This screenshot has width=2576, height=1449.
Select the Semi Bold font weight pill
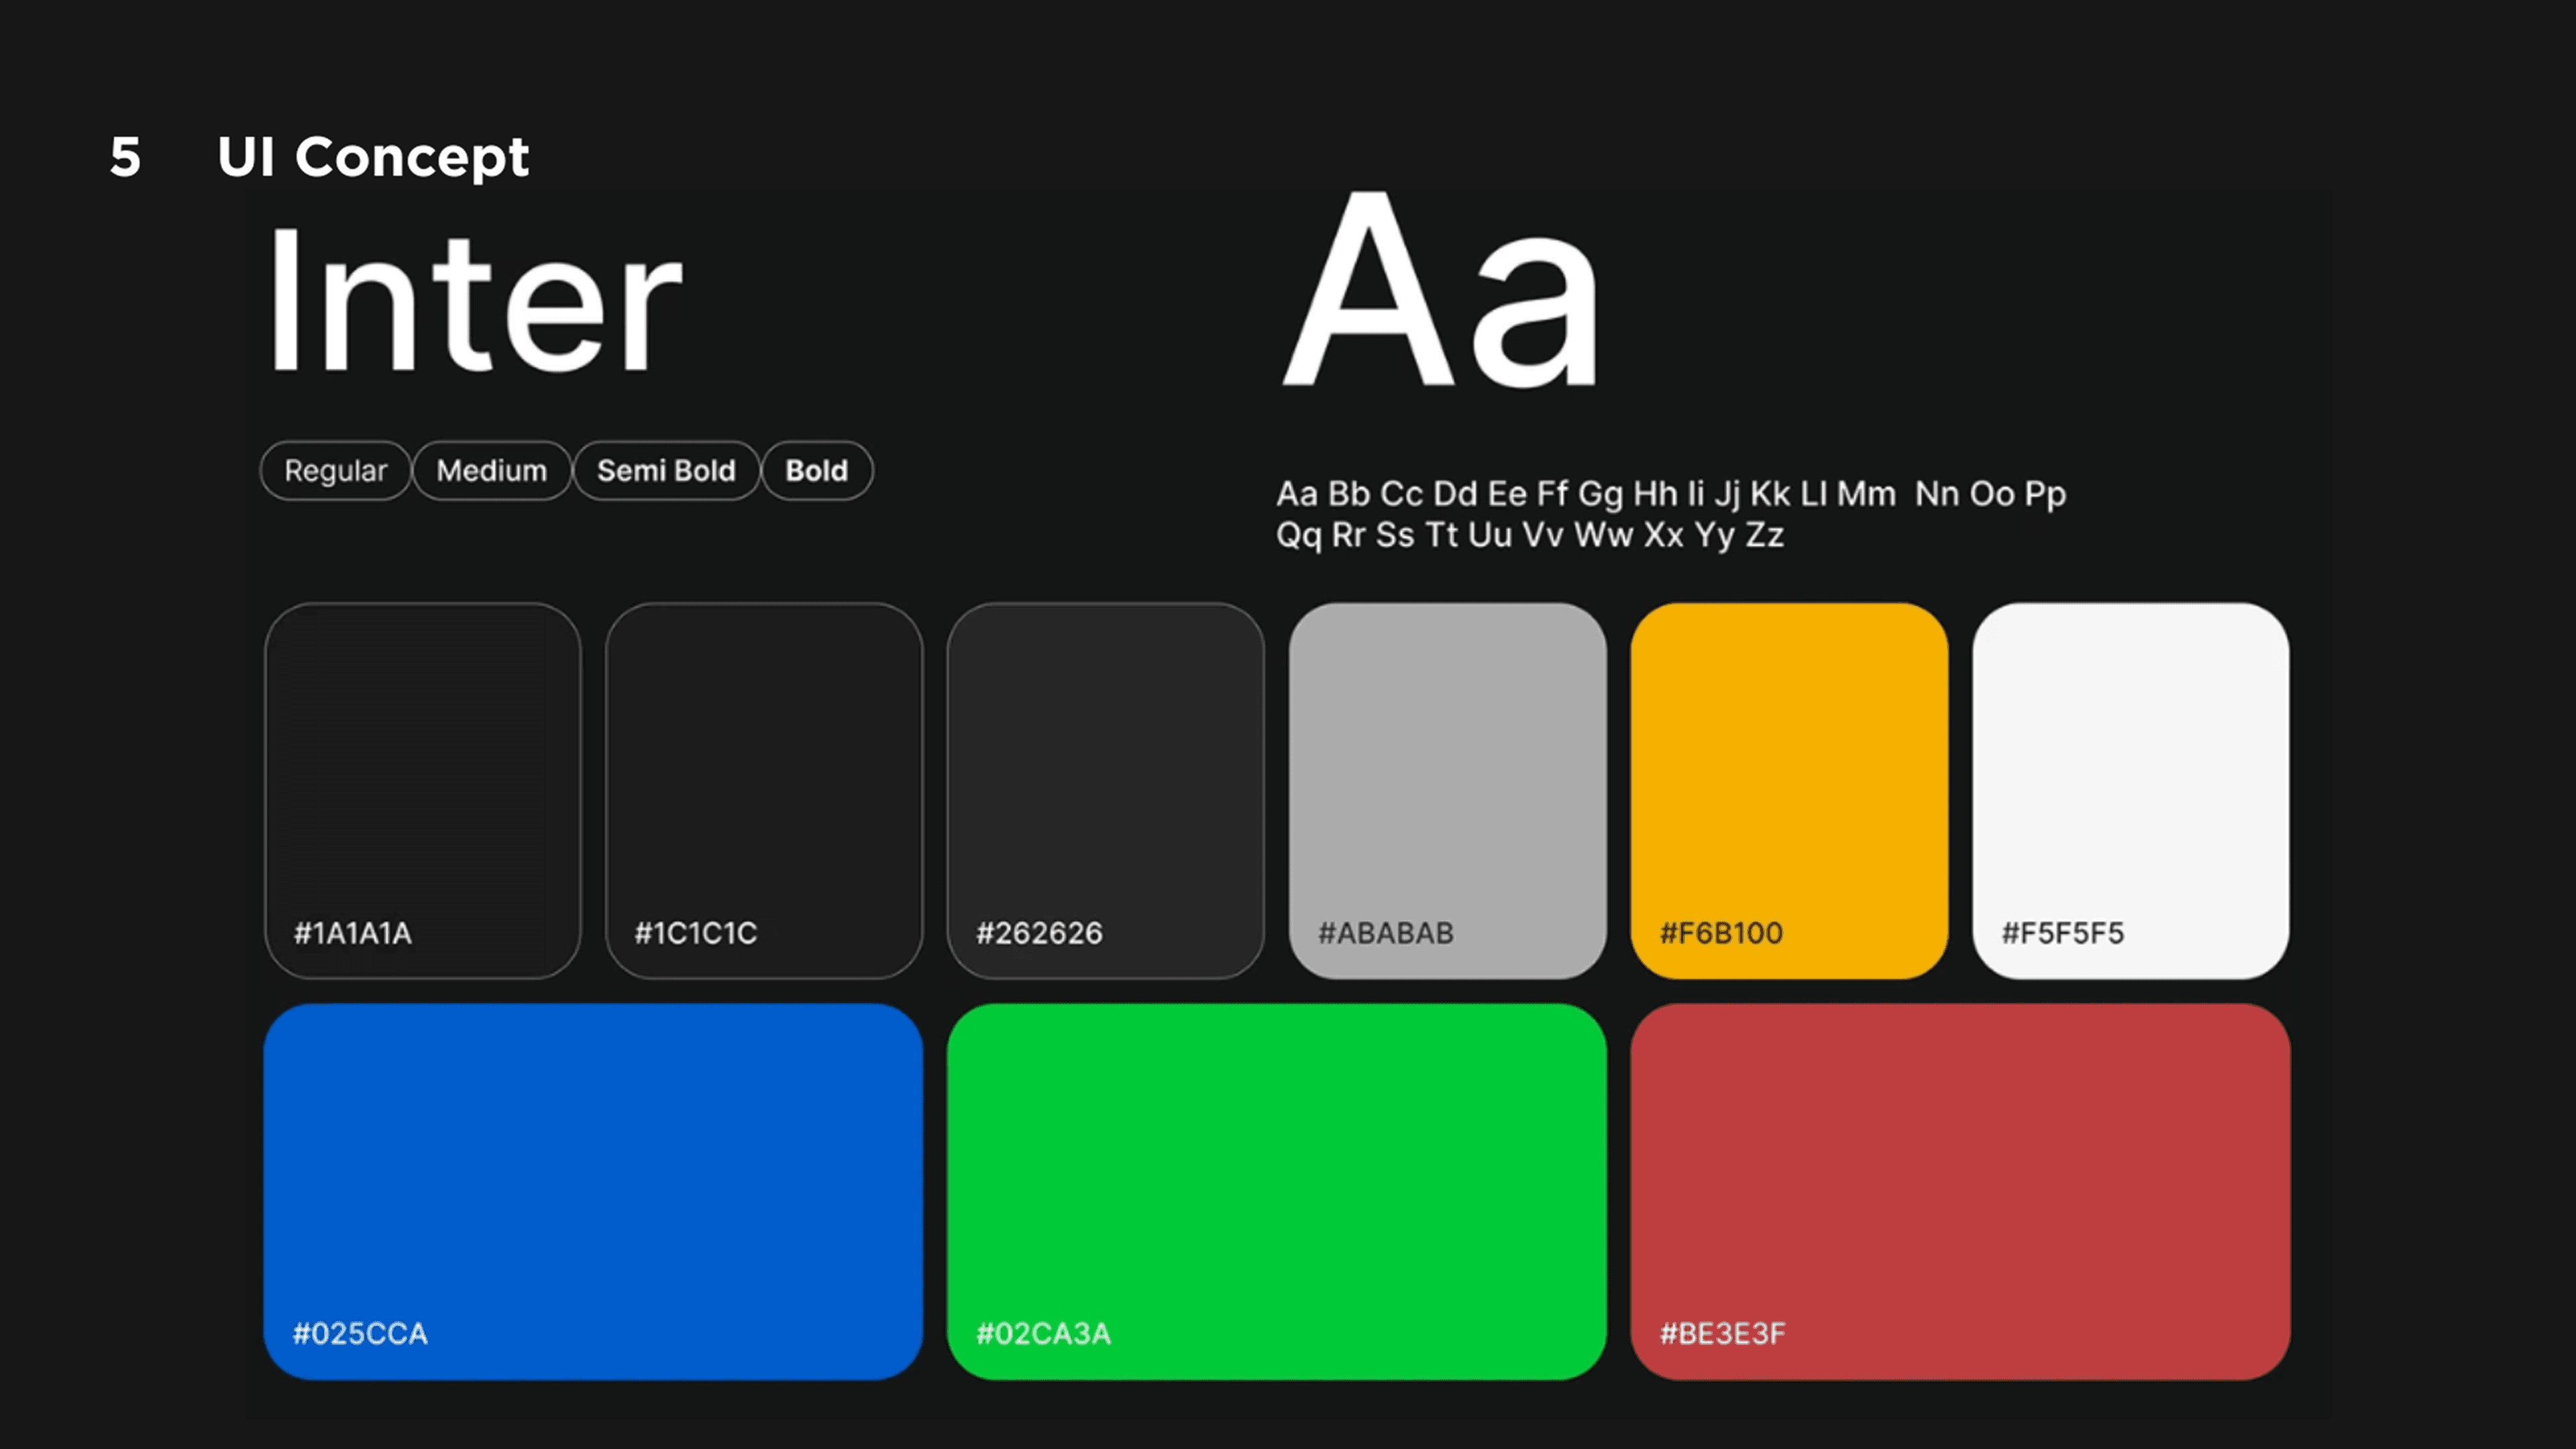666,470
